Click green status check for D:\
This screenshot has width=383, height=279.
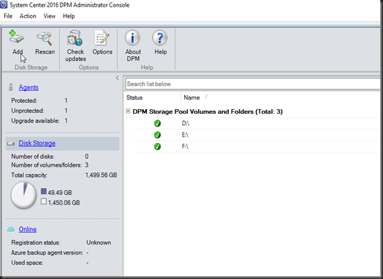tap(158, 123)
